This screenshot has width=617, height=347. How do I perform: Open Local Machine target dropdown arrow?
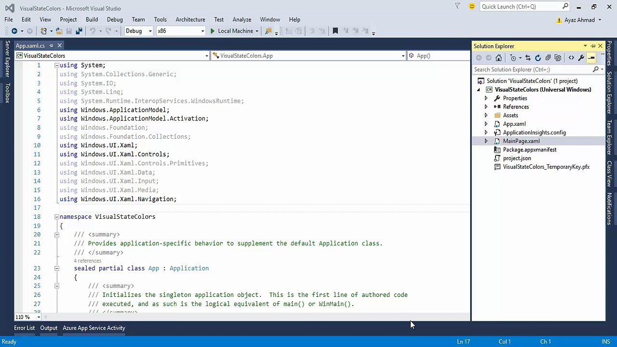point(257,31)
